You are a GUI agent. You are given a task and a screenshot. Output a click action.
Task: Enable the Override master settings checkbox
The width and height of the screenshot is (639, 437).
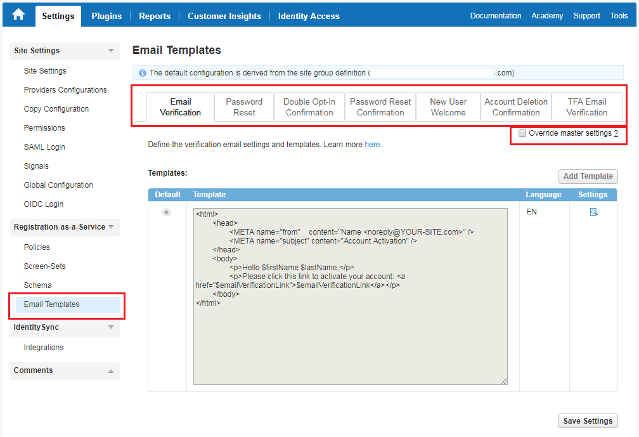click(x=522, y=133)
